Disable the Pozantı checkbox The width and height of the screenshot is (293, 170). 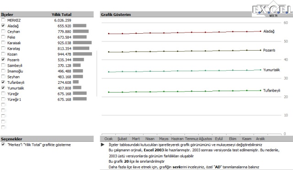(3, 60)
